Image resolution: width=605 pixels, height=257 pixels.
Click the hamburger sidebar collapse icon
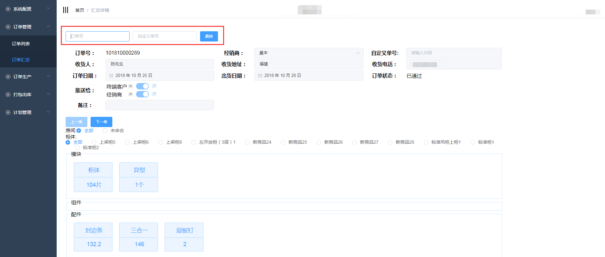[66, 10]
